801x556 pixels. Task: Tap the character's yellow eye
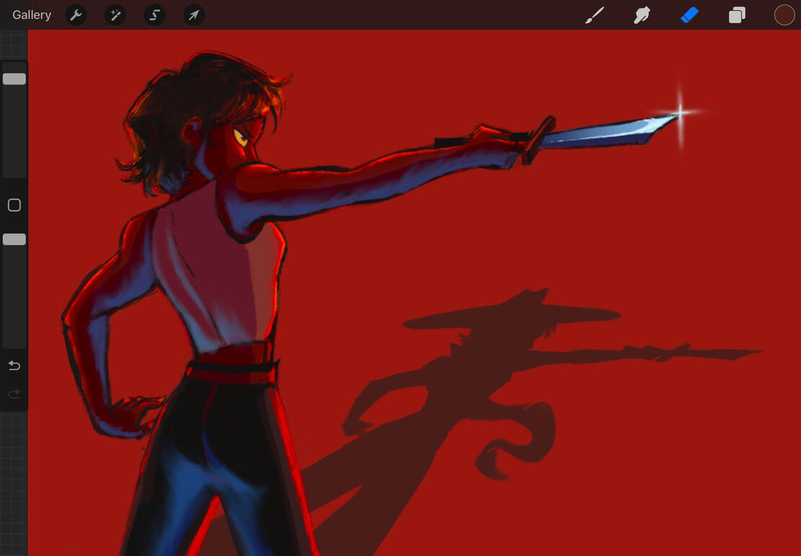point(241,137)
